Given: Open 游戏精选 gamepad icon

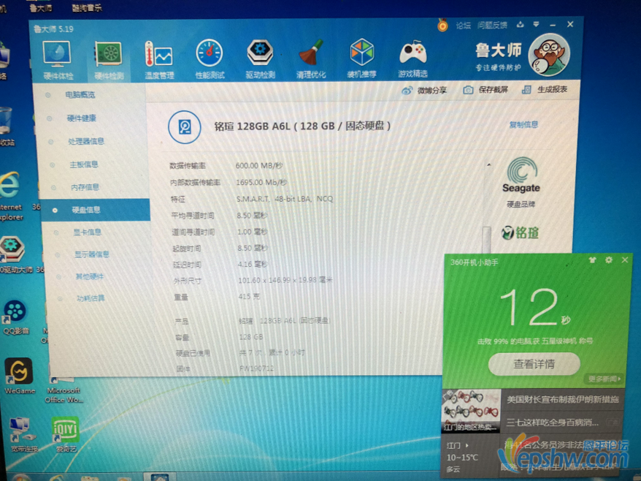Looking at the screenshot, I should pos(413,58).
